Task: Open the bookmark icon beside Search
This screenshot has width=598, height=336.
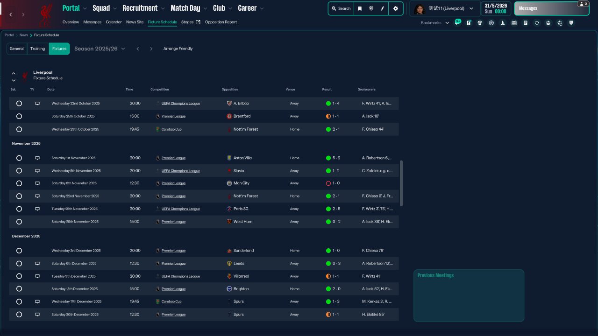Action: click(x=360, y=8)
